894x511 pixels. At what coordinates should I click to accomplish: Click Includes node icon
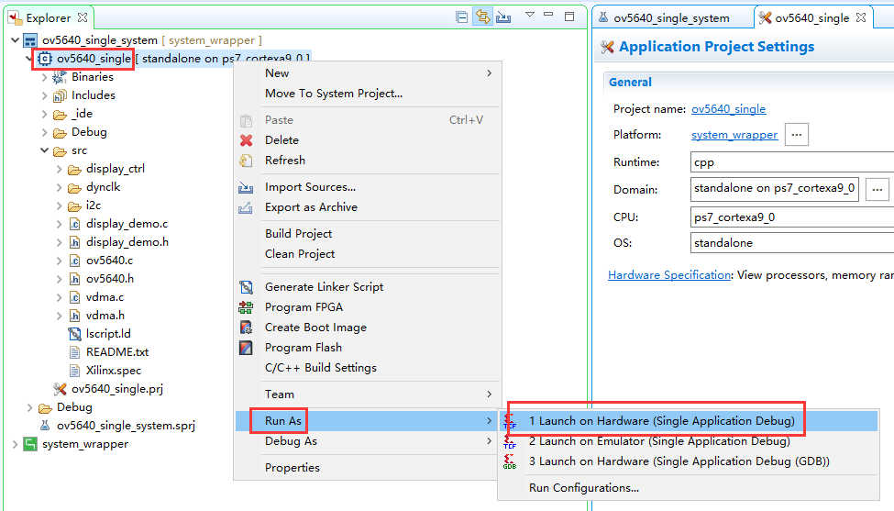coord(60,95)
